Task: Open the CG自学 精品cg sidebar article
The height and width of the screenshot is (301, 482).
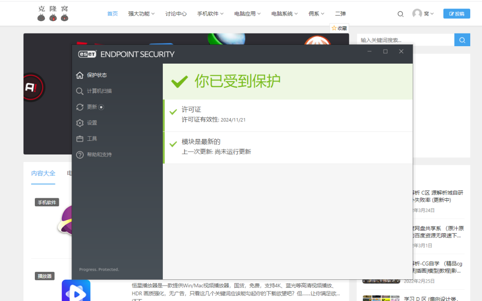Action: (x=437, y=268)
